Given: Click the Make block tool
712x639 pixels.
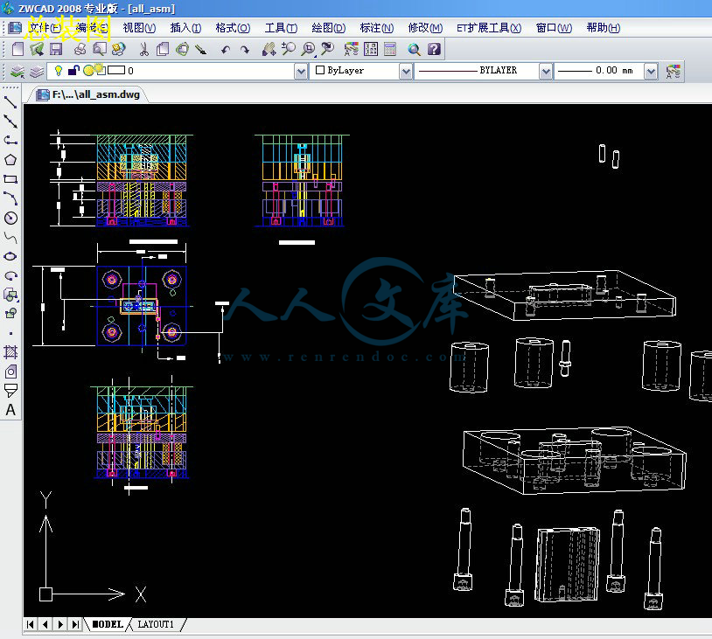Looking at the screenshot, I should [10, 314].
